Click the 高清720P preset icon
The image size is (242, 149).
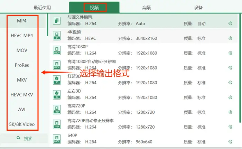(x=57, y=110)
